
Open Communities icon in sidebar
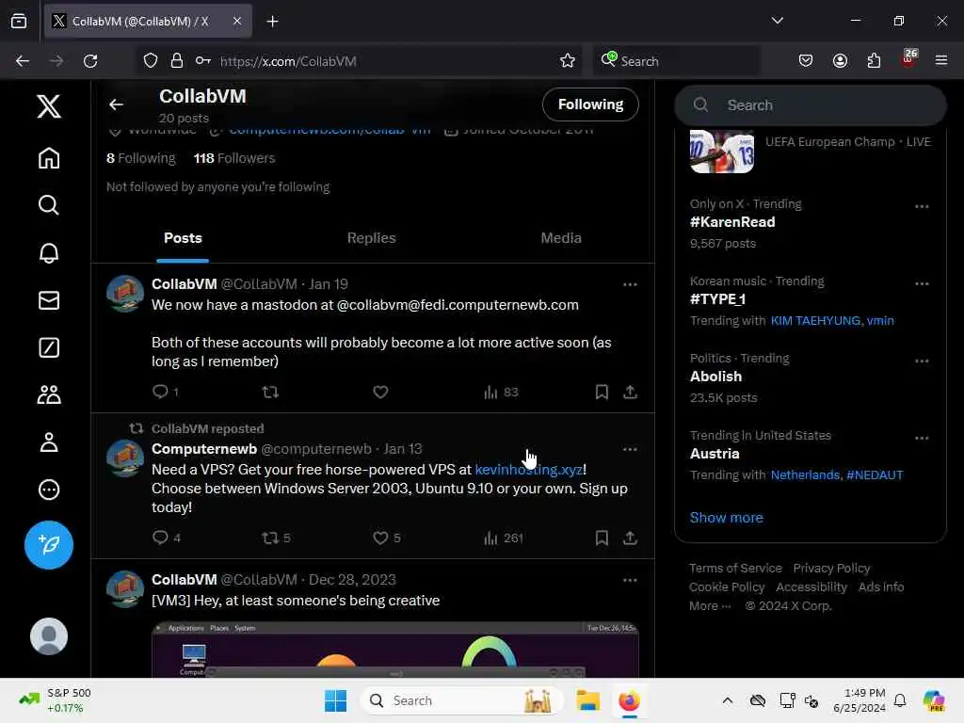49,394
